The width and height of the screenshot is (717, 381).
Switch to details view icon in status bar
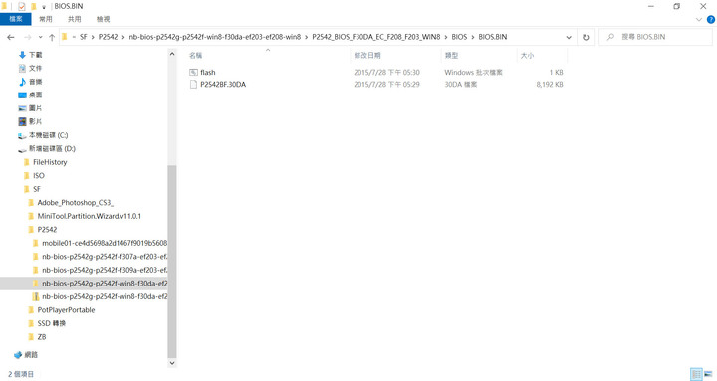[x=696, y=374]
